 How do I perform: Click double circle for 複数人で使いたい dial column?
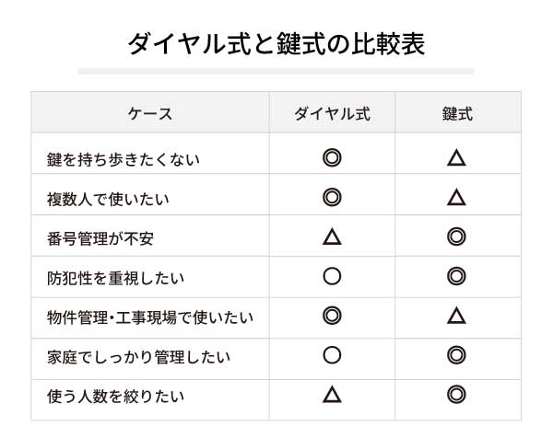click(x=333, y=197)
